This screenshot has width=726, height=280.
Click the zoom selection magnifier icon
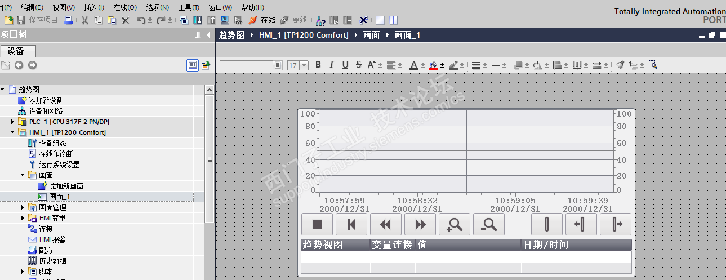tap(653, 65)
